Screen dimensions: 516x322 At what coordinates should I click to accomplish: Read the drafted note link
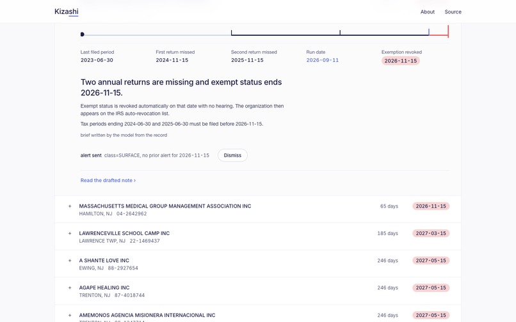pyautogui.click(x=108, y=180)
